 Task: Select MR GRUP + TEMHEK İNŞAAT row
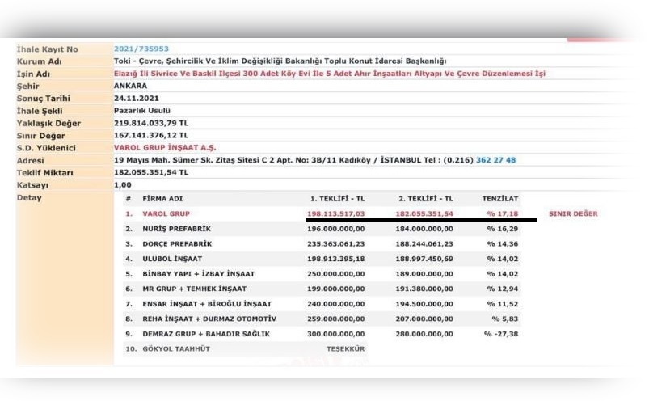point(322,289)
